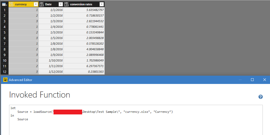This screenshot has height=135, width=270.
Task: Click the date cell 1/9/2016
Action: (51, 55)
